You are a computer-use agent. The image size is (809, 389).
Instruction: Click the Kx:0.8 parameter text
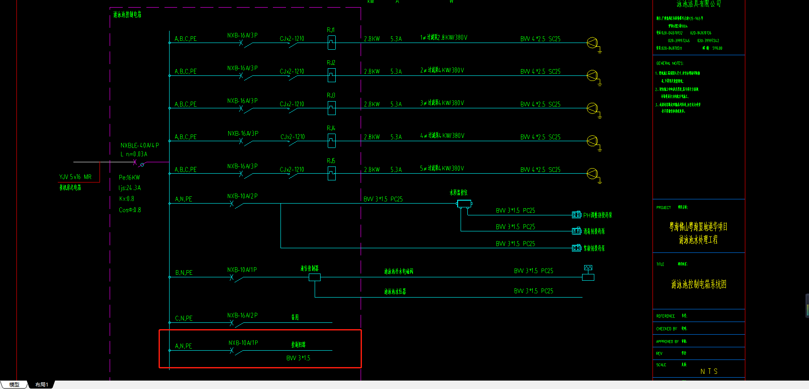pyautogui.click(x=127, y=199)
